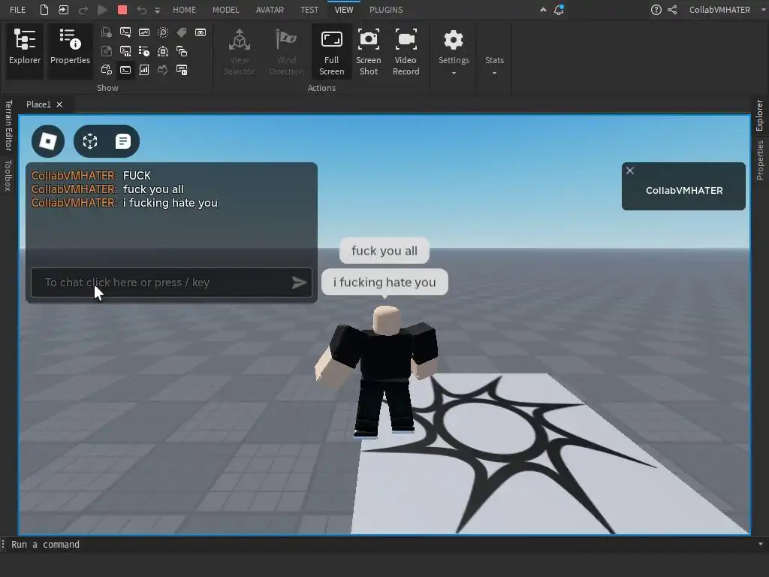Viewport: 769px width, 577px height.
Task: Open Script Analysis console-with-bars icon
Action: coord(125,51)
